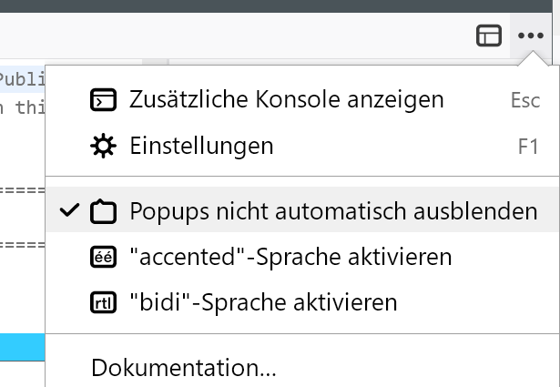Click the F1 shortcut label
Image resolution: width=560 pixels, height=387 pixels.
click(x=528, y=147)
